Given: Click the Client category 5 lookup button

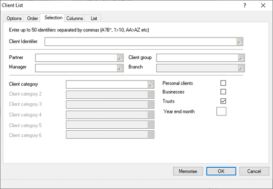Looking at the screenshot, I should [x=151, y=125].
